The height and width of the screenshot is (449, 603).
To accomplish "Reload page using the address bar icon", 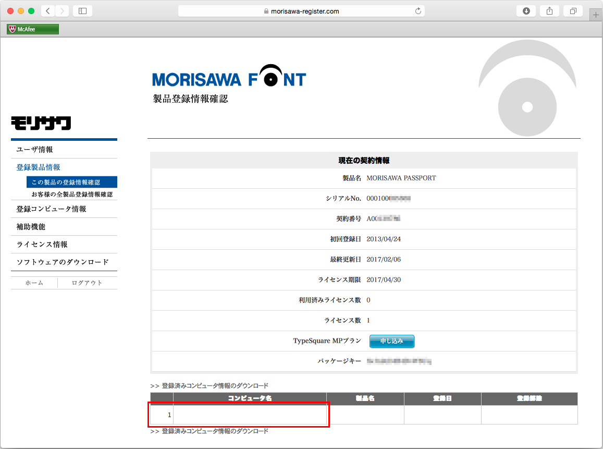I will 417,11.
